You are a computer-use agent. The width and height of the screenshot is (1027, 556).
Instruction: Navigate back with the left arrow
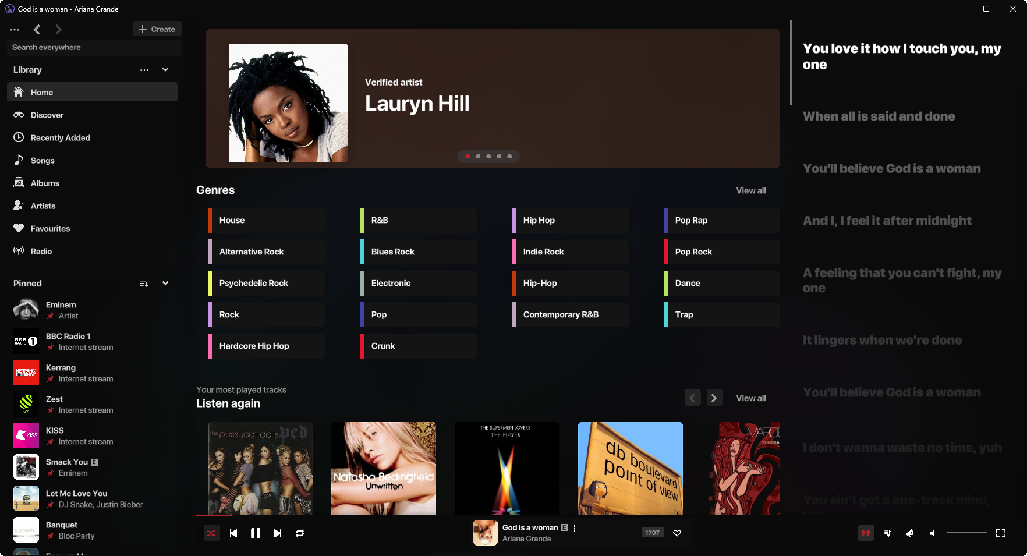37,29
